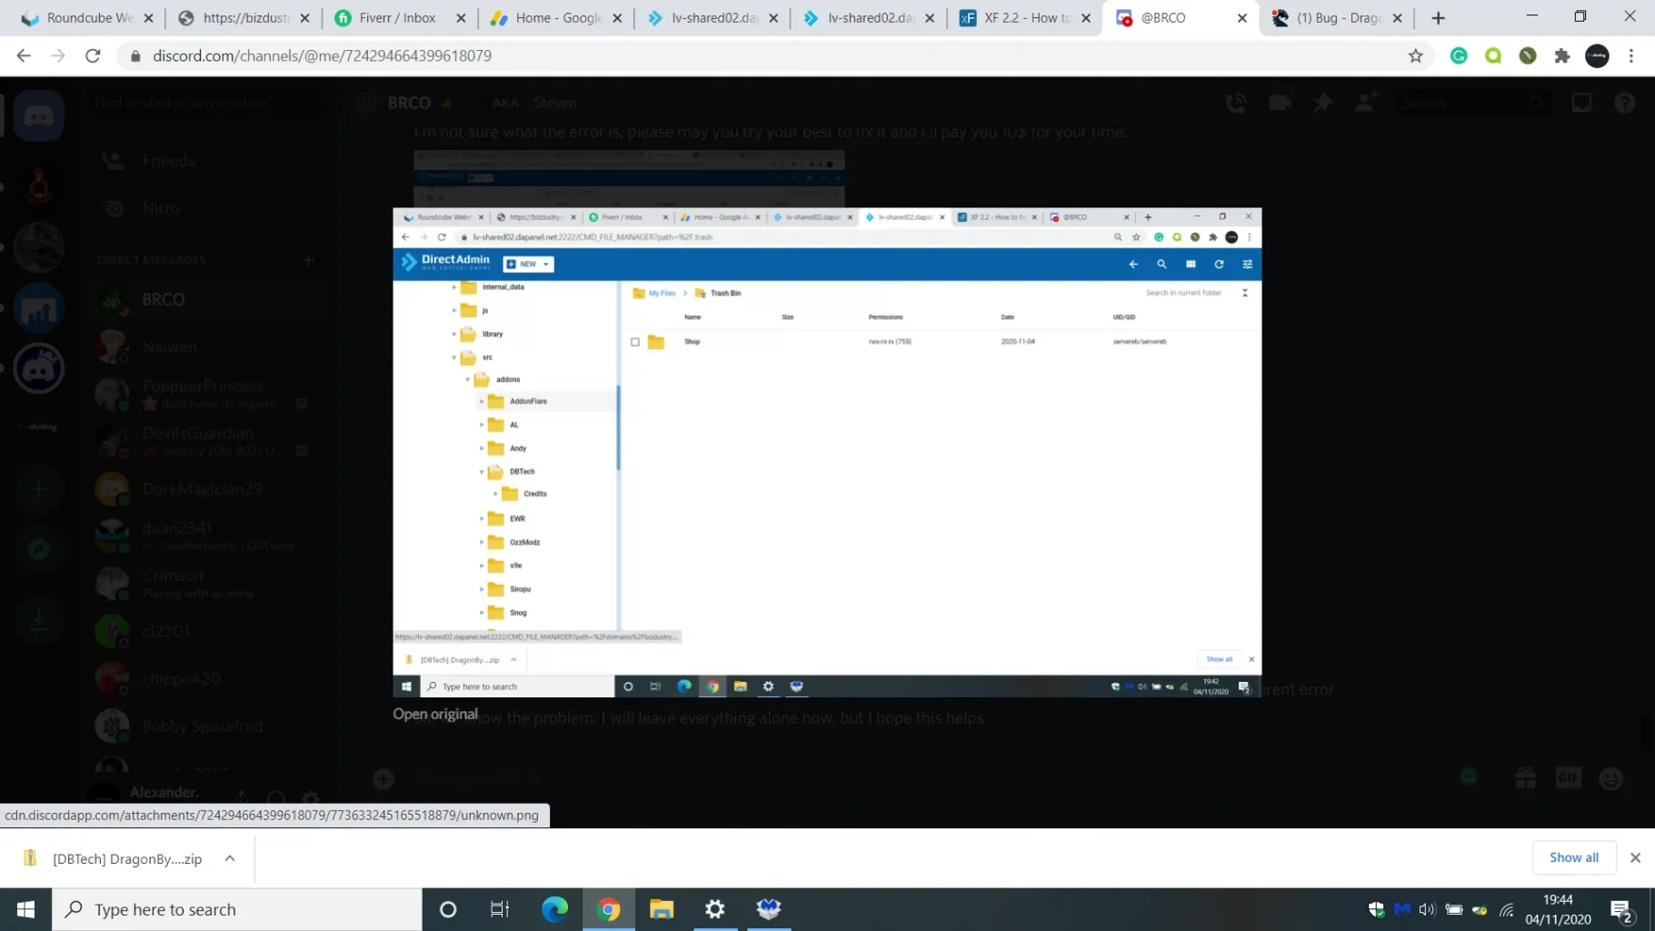Open the volume control in the tray
Screen dimensions: 1655x931
point(1428,909)
